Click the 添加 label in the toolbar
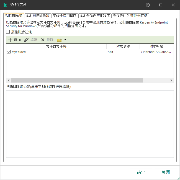Screen dimensions: 180x180 pos(17,40)
